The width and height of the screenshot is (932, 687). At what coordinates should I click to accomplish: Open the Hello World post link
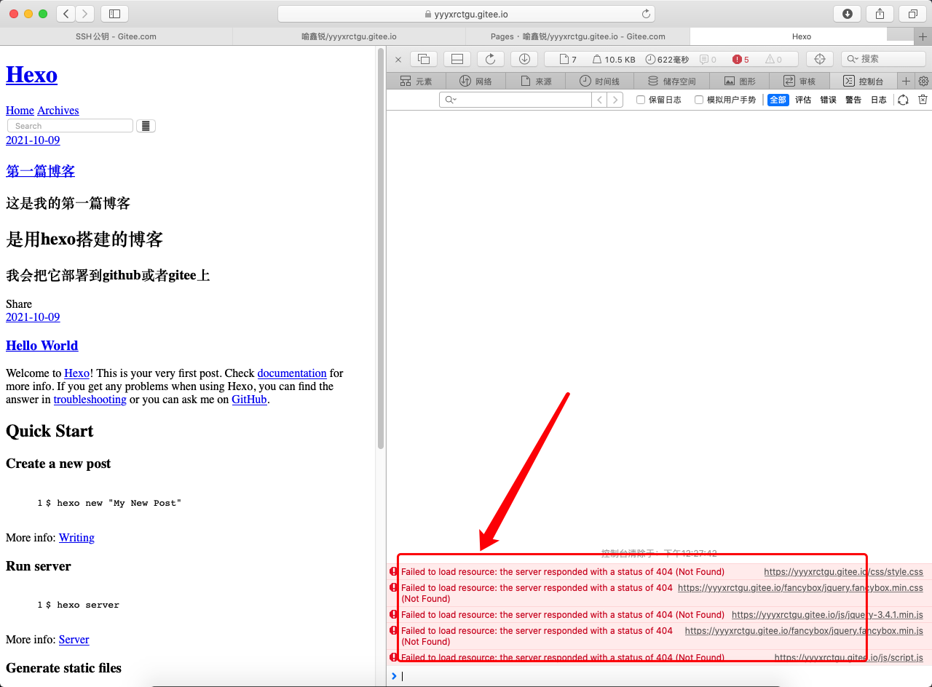[42, 346]
